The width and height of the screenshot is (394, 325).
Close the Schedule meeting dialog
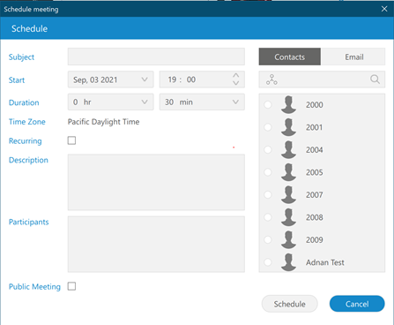[384, 9]
